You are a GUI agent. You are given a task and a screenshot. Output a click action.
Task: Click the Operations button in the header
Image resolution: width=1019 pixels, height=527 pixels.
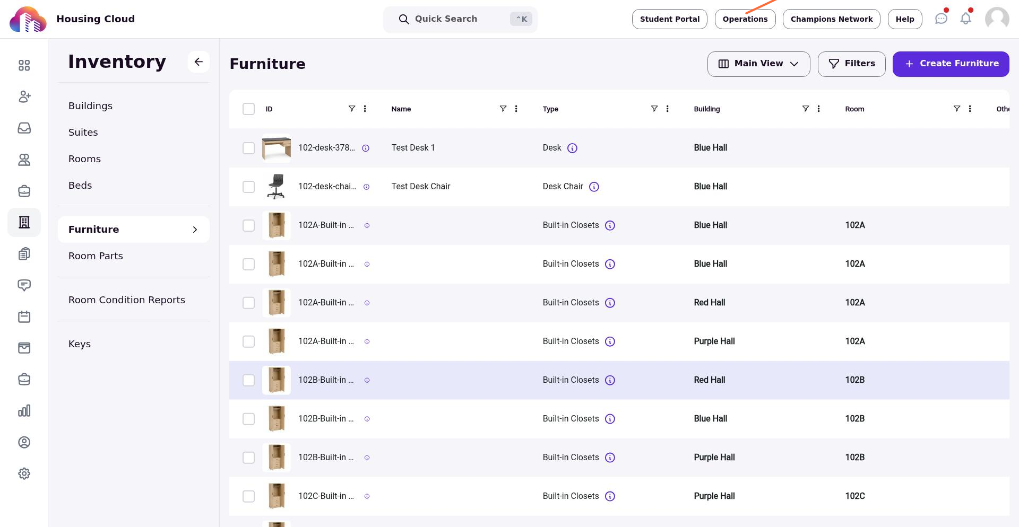coord(745,19)
